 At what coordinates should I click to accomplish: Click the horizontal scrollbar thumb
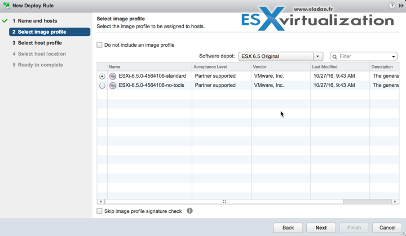click(224, 201)
